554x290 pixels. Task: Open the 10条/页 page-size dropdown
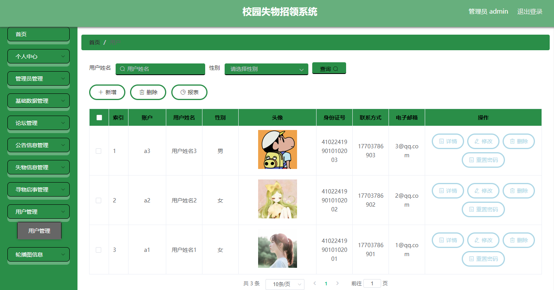pos(285,284)
